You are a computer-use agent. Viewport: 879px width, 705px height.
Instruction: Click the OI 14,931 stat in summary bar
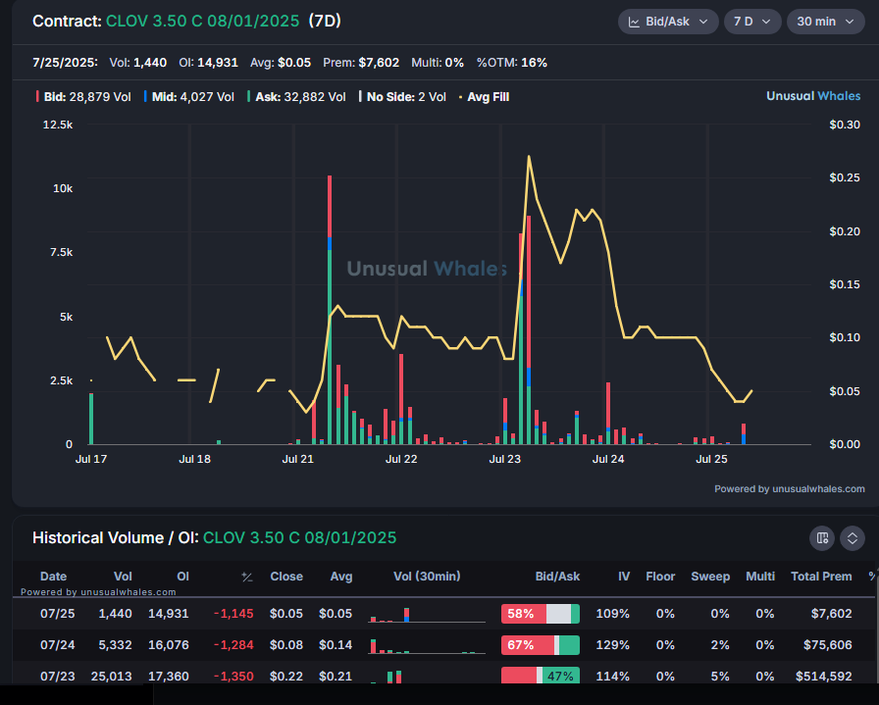point(209,62)
